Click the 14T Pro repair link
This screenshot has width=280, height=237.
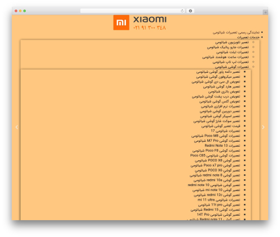218,215
